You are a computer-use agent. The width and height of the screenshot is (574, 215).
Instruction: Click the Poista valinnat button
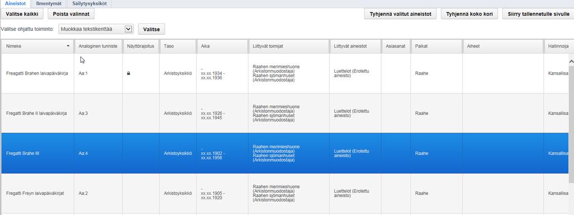point(71,14)
